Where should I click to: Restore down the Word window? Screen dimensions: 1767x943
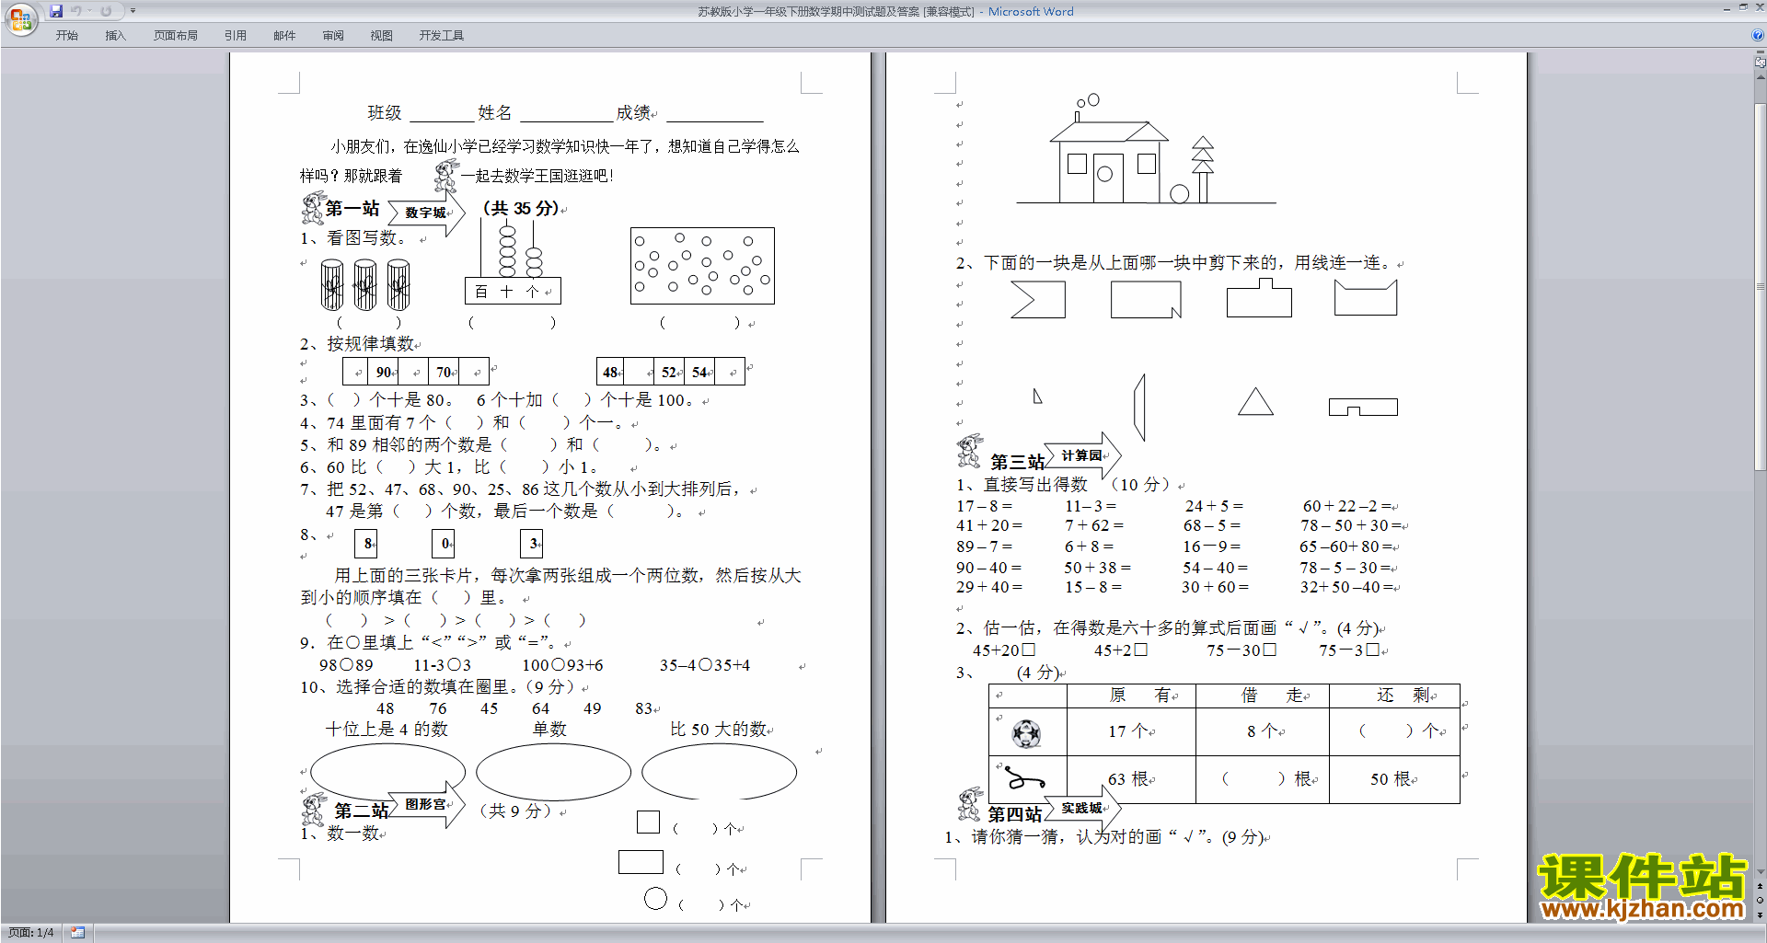1742,7
